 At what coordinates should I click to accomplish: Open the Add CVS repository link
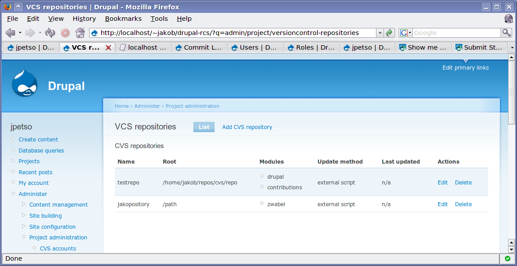click(247, 127)
